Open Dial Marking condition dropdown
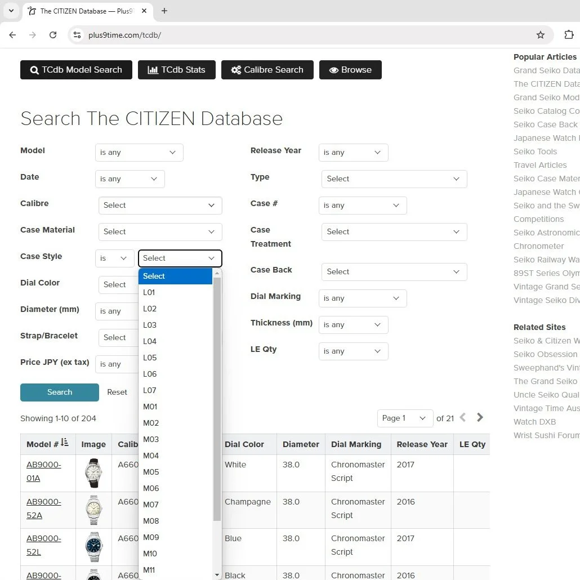Image resolution: width=580 pixels, height=580 pixels. tap(363, 298)
